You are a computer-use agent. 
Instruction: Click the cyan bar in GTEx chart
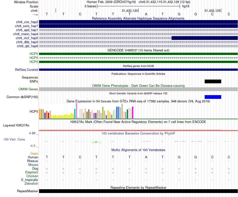coord(75,113)
